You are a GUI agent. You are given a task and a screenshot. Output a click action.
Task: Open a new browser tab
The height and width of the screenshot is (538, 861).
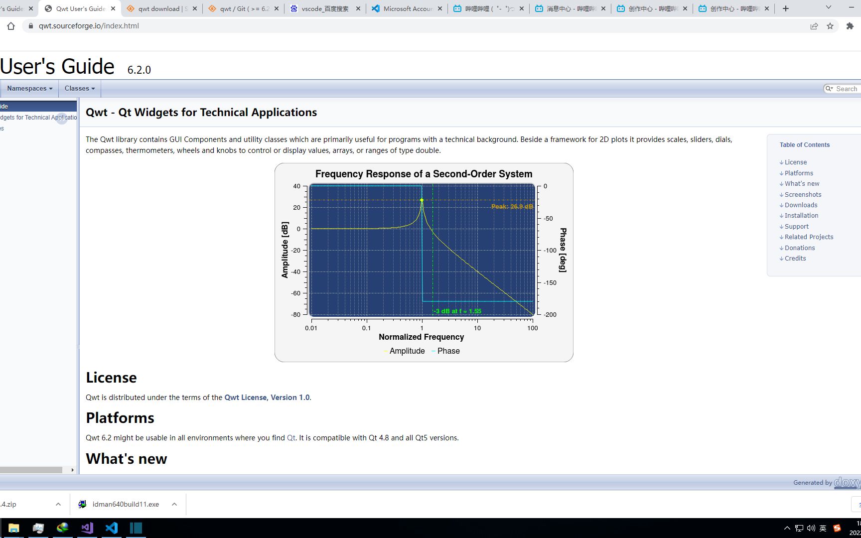tap(786, 8)
